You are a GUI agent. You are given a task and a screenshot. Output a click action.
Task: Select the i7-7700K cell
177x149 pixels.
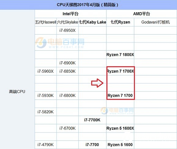pos(92,120)
